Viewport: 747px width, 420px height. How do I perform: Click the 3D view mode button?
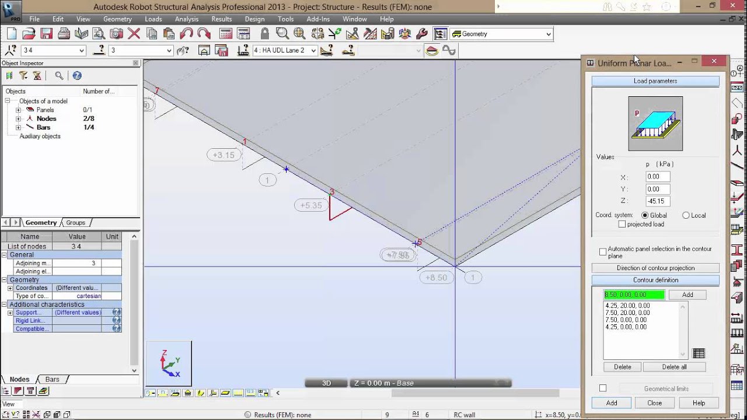pyautogui.click(x=327, y=383)
